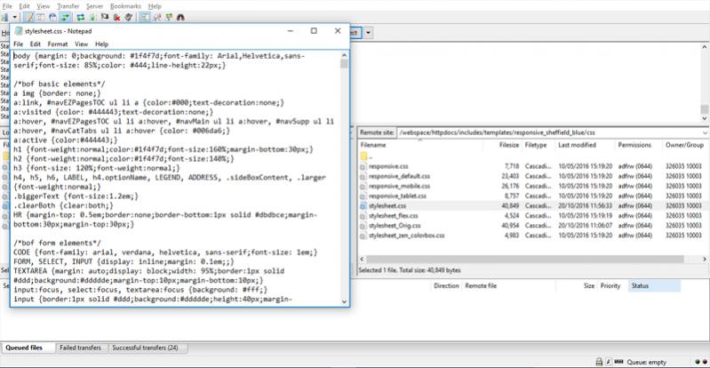
Task: Open the directory listing filters icon
Action: tap(145, 17)
